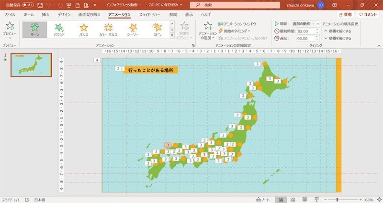Apply the スピン animation effect
The width and height of the screenshot is (383, 203).
(x=158, y=30)
